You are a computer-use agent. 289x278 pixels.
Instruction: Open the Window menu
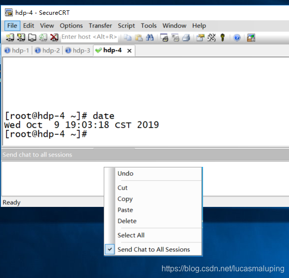tap(174, 26)
